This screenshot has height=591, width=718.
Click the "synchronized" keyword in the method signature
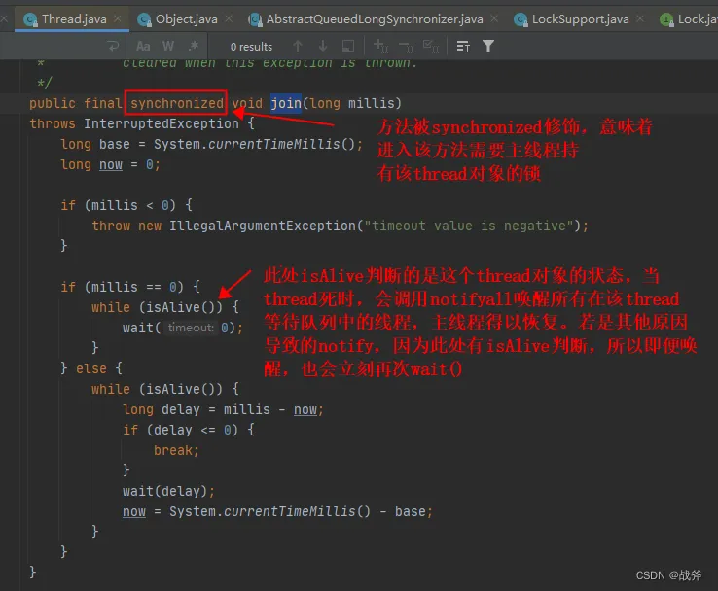coord(177,103)
